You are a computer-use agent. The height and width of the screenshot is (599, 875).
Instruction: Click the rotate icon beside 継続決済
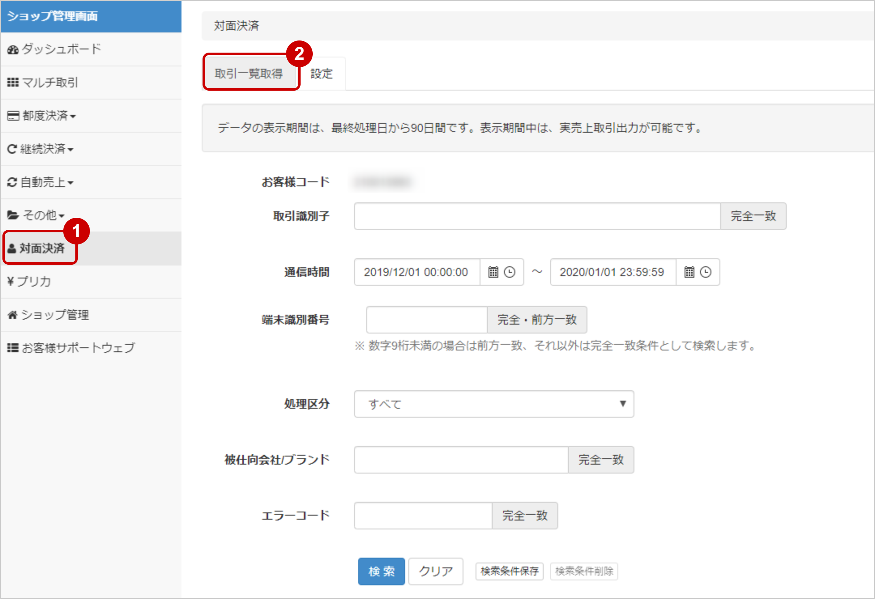point(12,149)
